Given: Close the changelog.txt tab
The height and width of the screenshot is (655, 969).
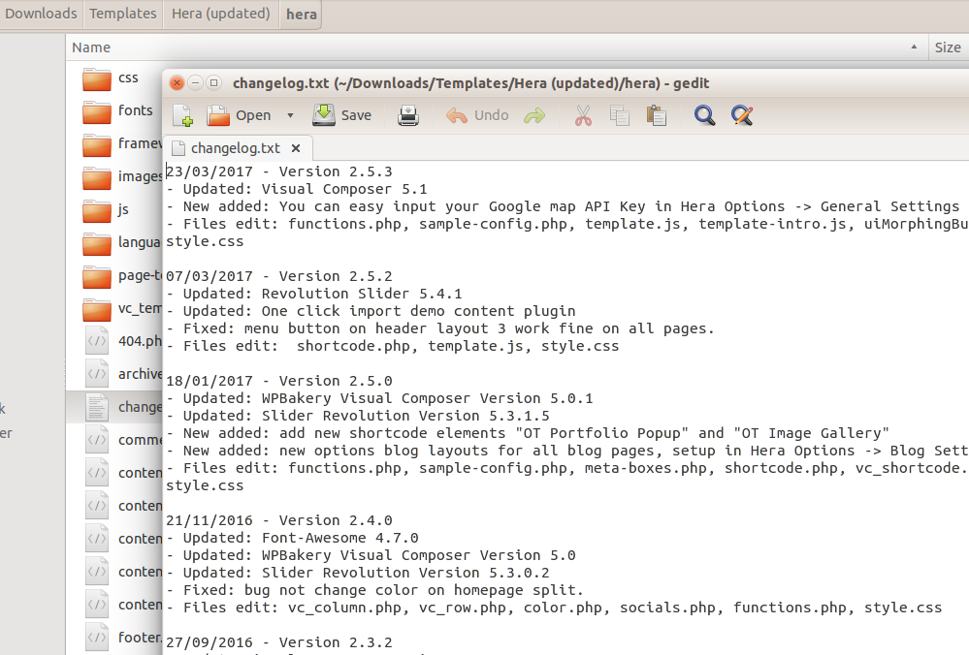Looking at the screenshot, I should pyautogui.click(x=296, y=148).
